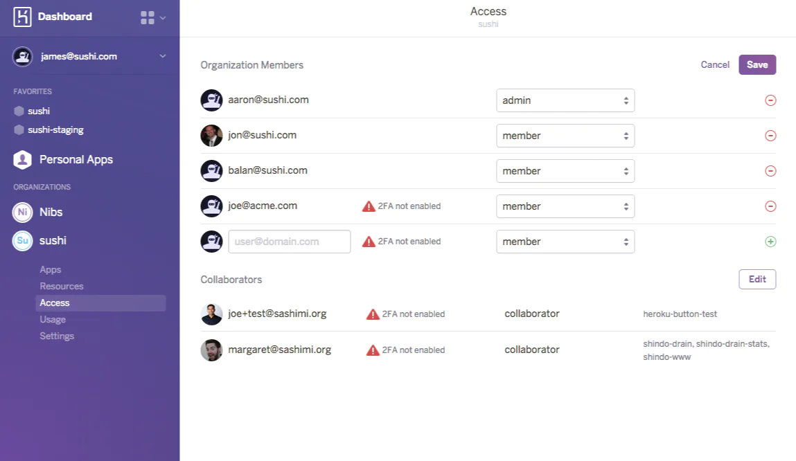Open Personal Apps
Screen dimensions: 796x461
tap(76, 160)
